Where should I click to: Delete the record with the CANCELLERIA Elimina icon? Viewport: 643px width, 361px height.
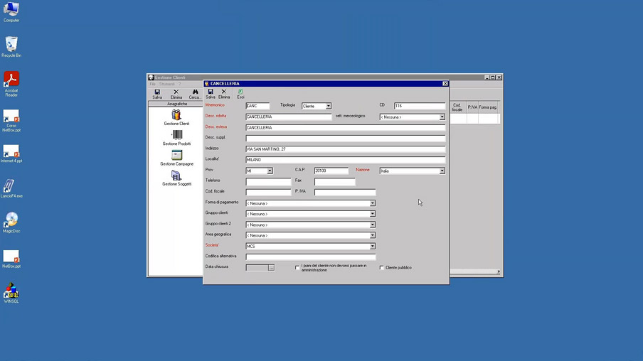(x=224, y=94)
